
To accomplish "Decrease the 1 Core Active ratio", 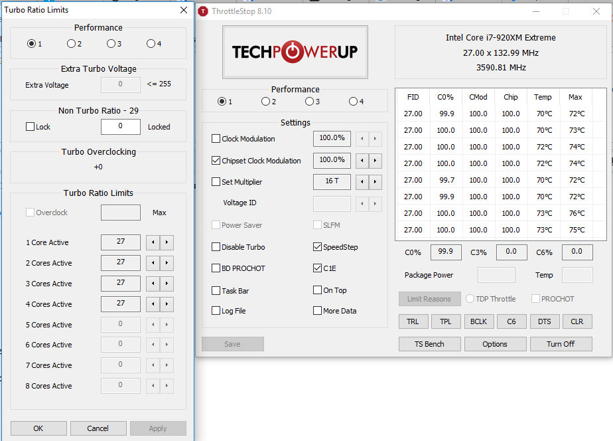I will 153,242.
